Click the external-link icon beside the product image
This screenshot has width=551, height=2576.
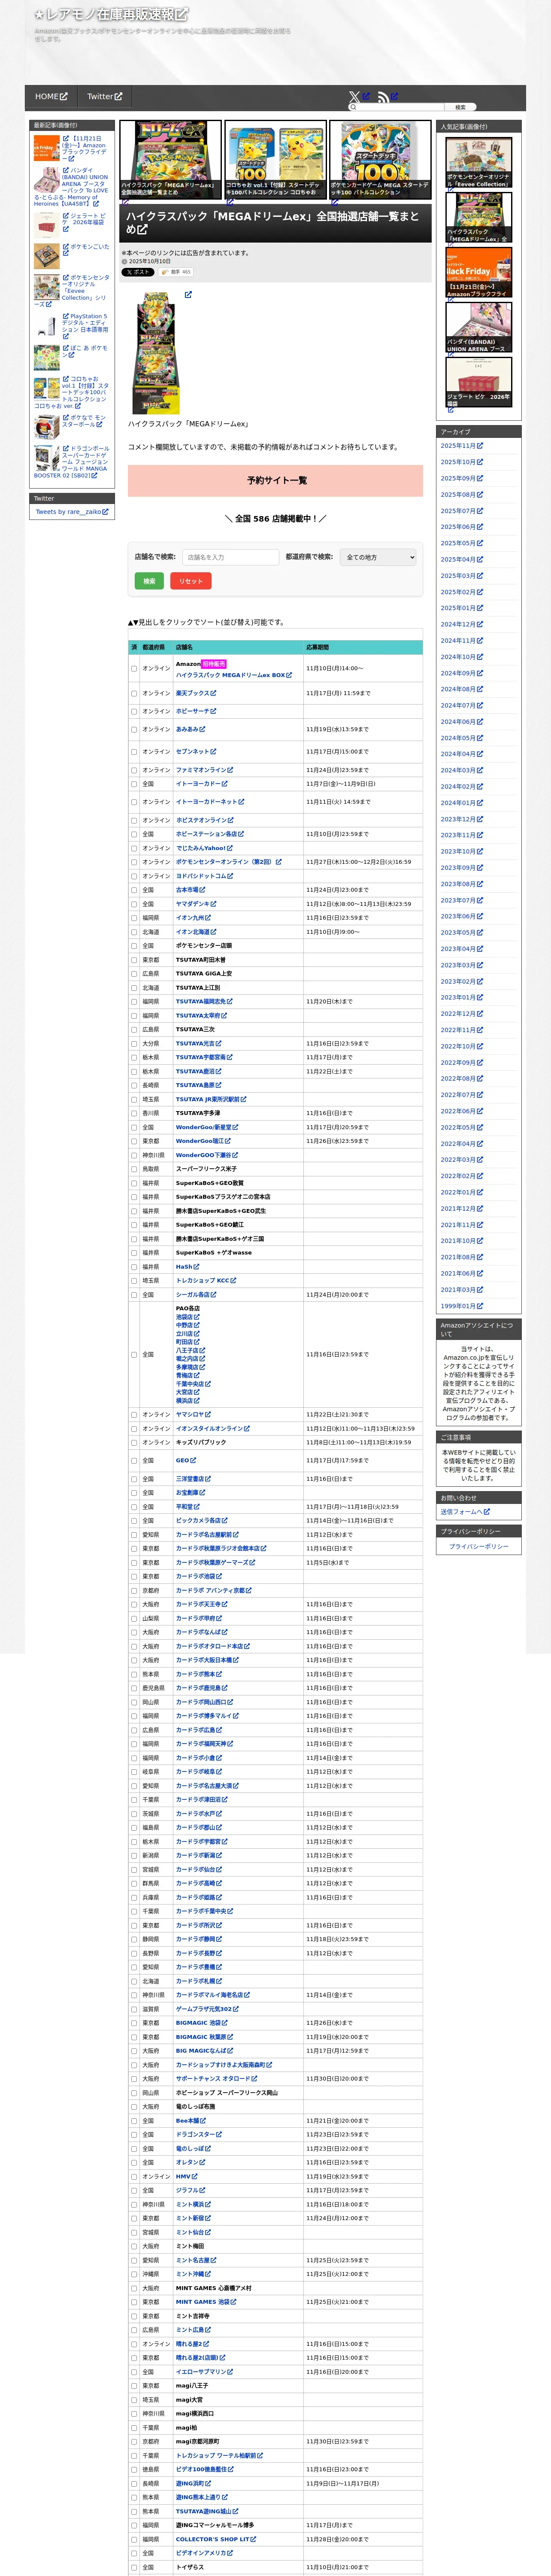pos(188,295)
